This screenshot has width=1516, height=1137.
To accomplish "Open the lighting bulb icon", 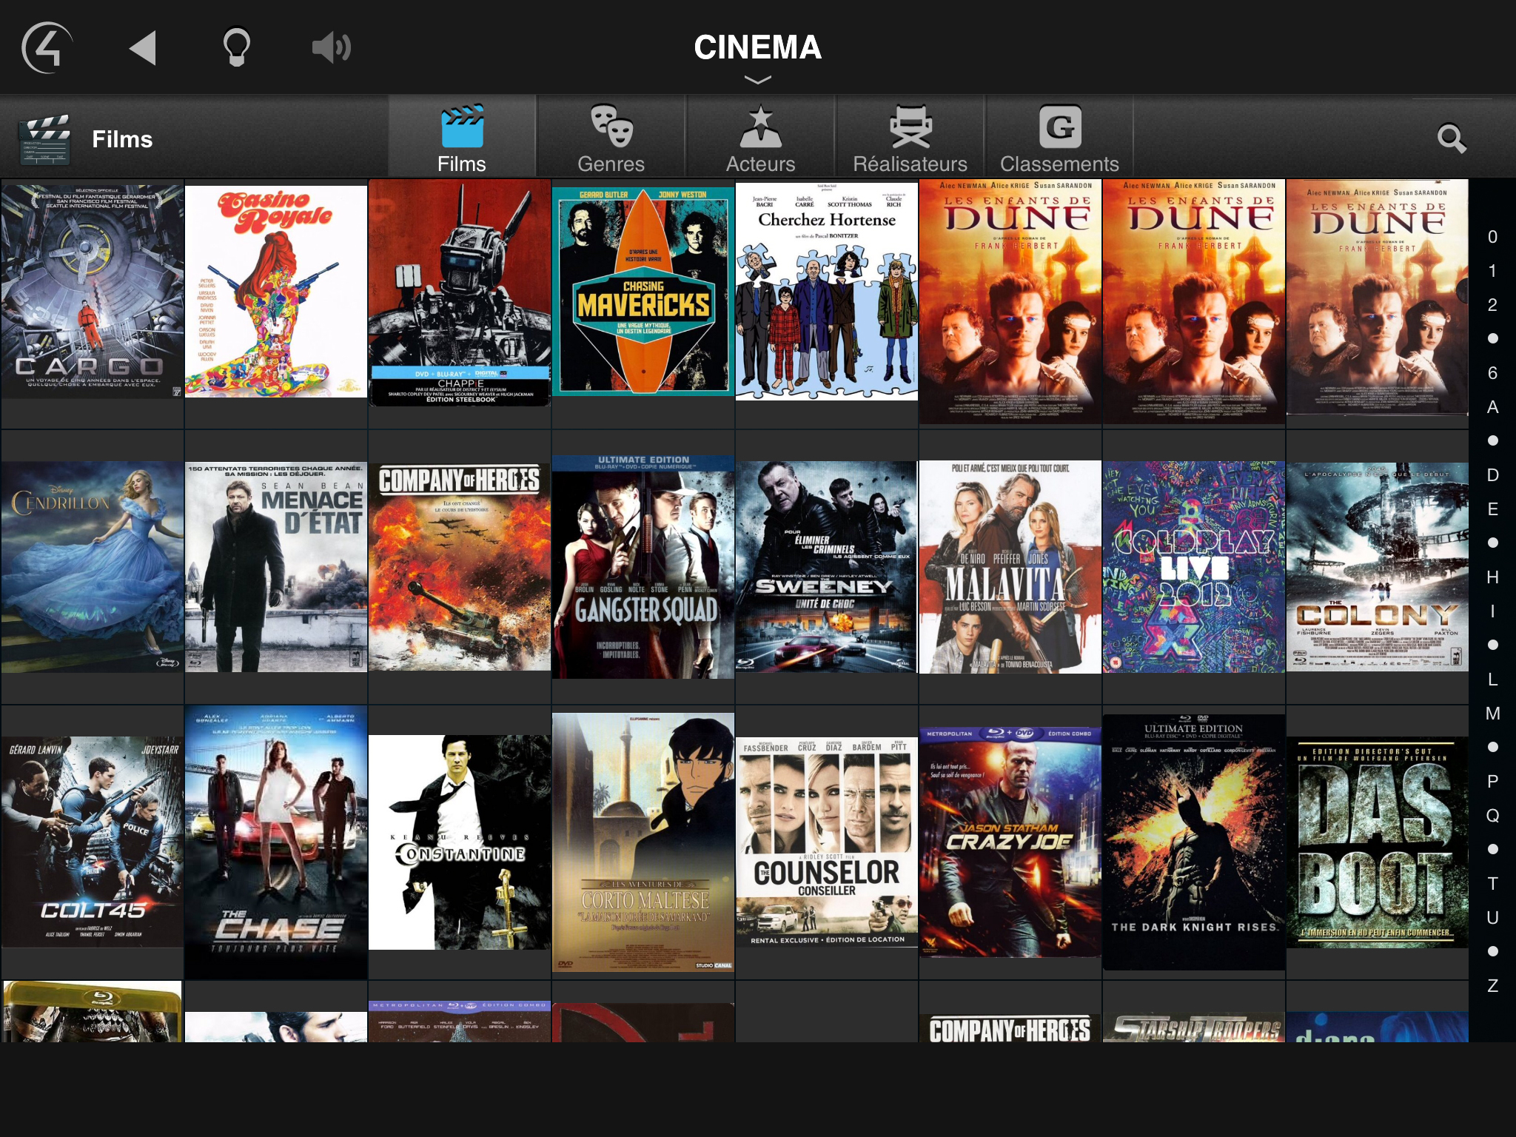I will pyautogui.click(x=237, y=47).
